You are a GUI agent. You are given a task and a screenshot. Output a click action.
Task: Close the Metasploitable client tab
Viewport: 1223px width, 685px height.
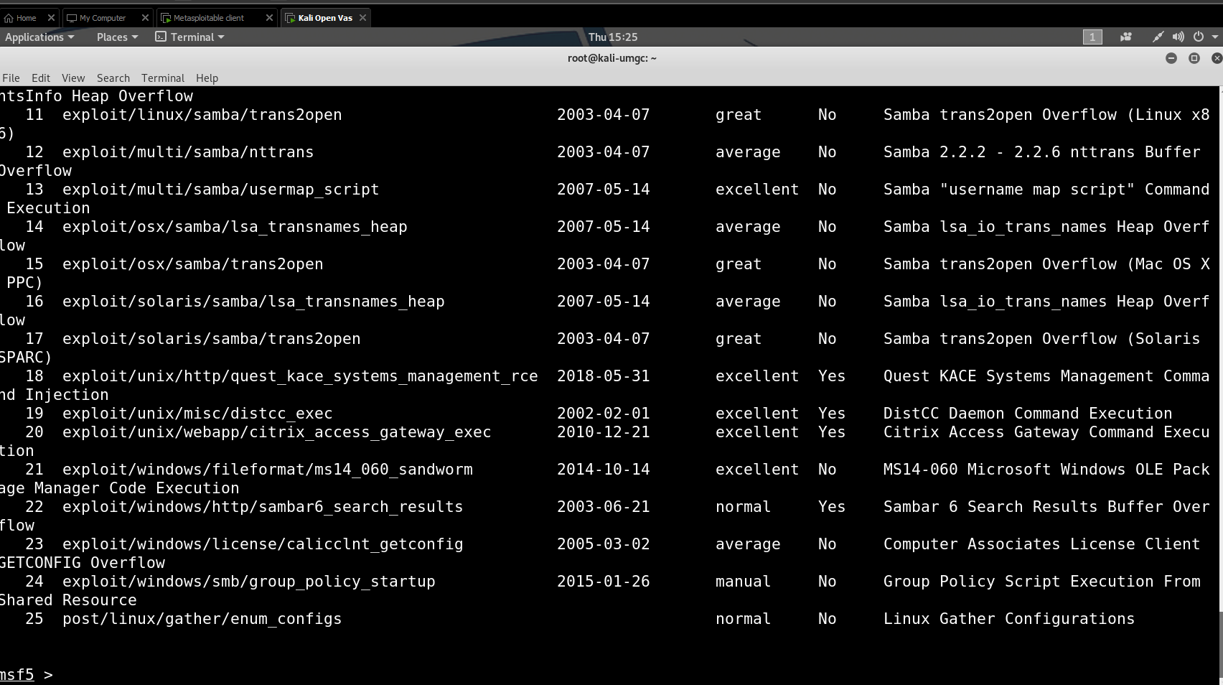pyautogui.click(x=269, y=18)
